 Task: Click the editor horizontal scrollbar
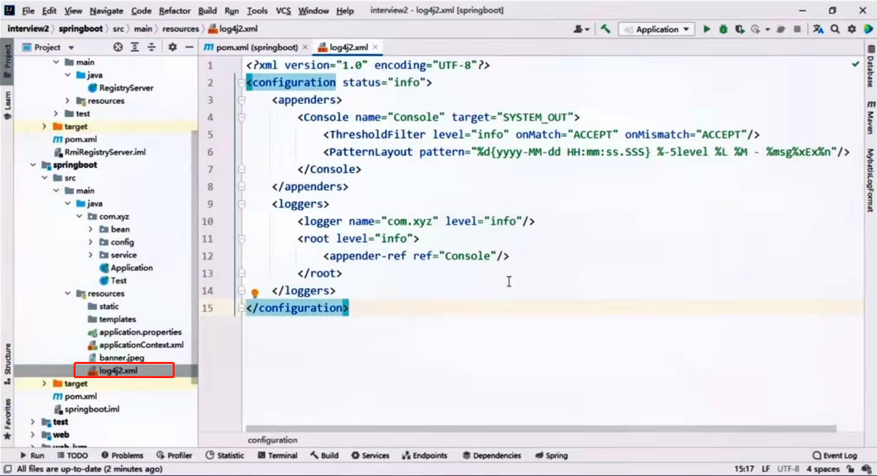[x=541, y=428]
